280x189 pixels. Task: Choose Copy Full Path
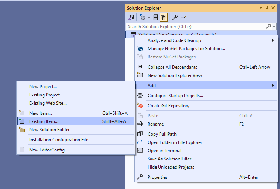(x=206, y=134)
